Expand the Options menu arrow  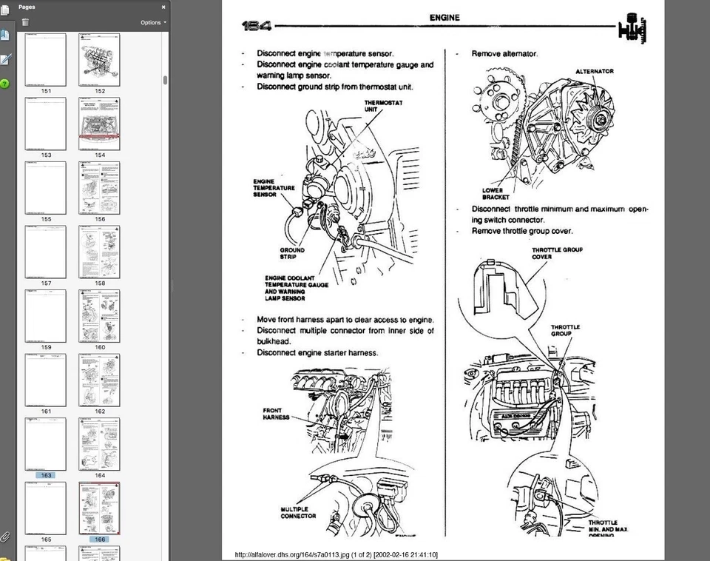pyautogui.click(x=164, y=22)
